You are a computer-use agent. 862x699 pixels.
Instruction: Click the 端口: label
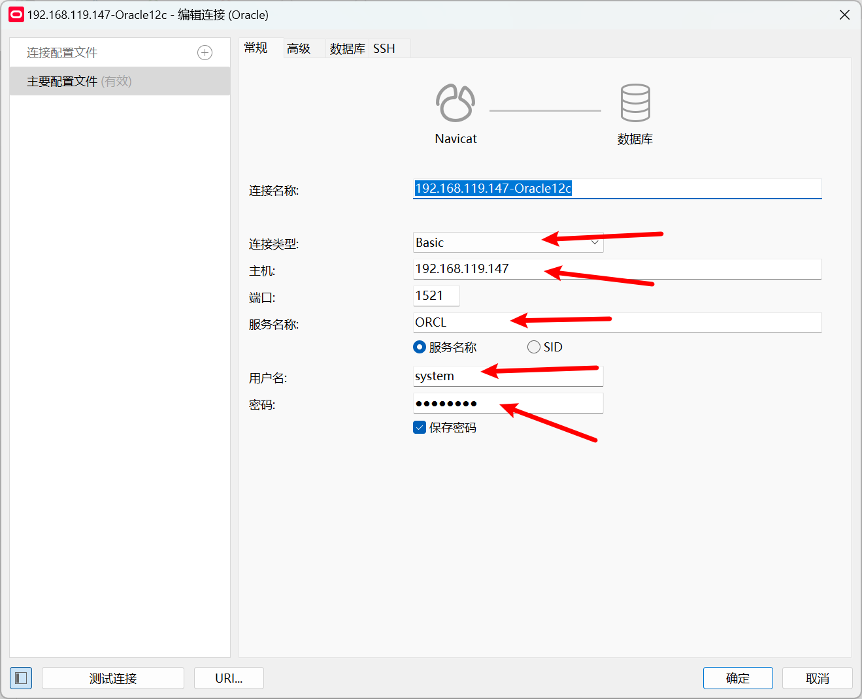[x=262, y=298]
